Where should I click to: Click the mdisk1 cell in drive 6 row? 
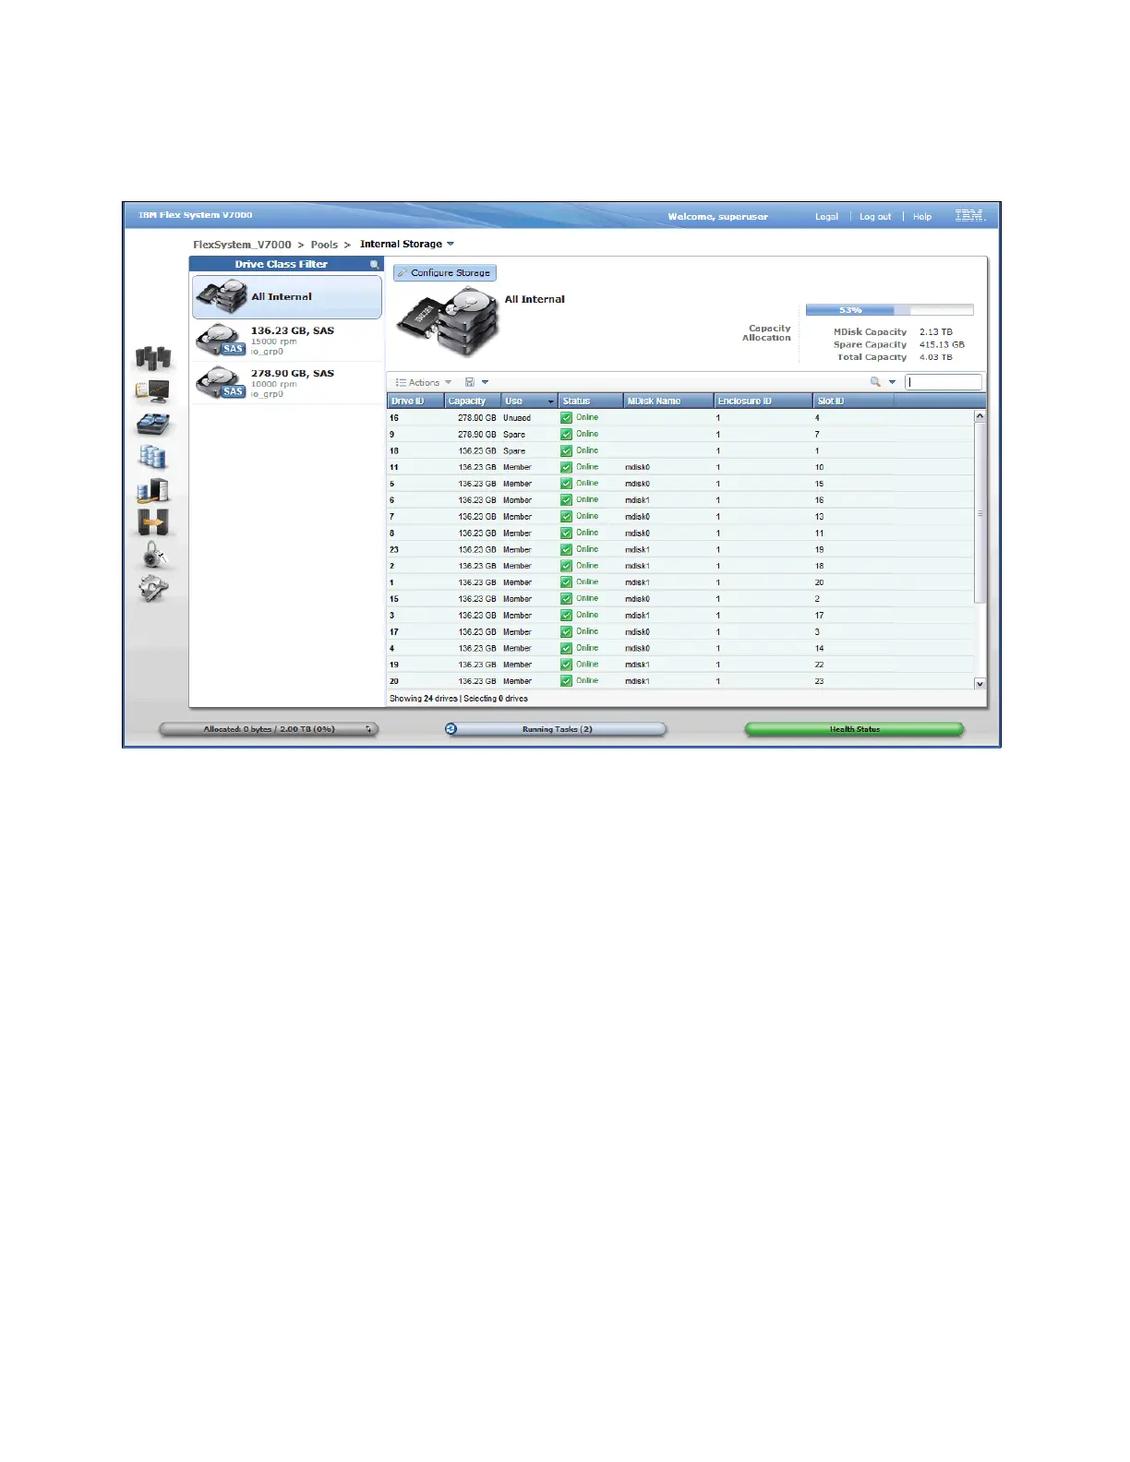[638, 500]
